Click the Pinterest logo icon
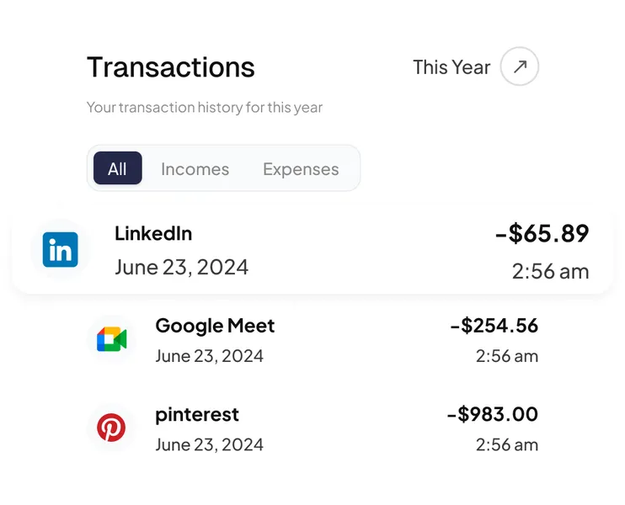625x505 pixels. pos(111,428)
